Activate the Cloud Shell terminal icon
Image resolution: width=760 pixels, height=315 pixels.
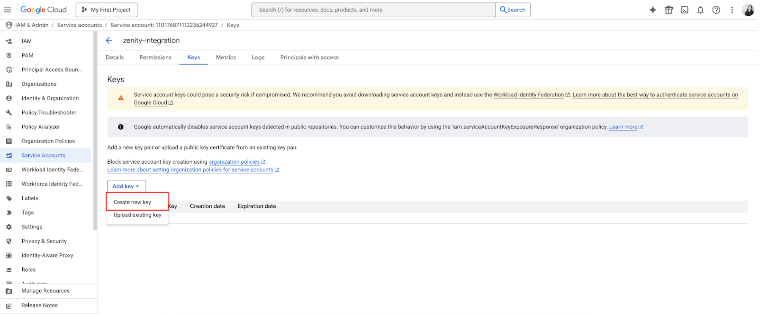tap(684, 10)
